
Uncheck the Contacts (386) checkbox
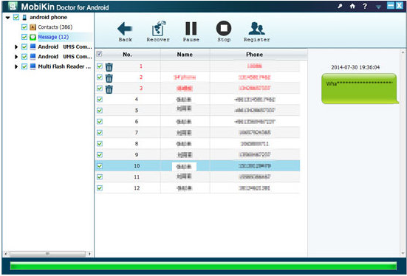click(x=24, y=27)
